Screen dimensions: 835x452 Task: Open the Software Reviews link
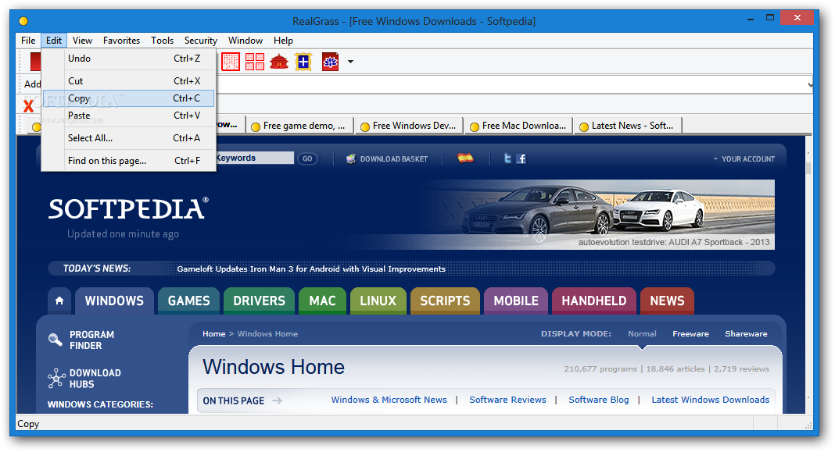coord(508,400)
